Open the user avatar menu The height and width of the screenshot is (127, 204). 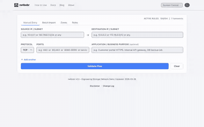point(187,5)
